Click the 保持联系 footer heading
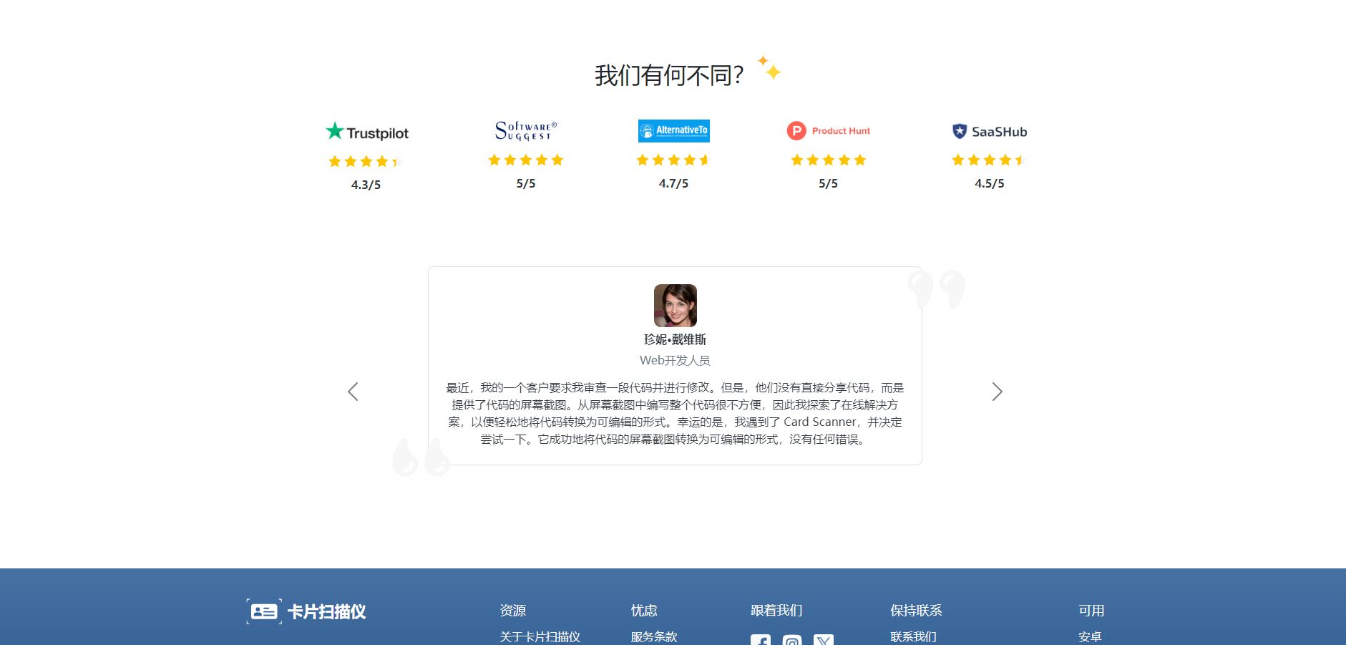The height and width of the screenshot is (645, 1346). click(916, 611)
